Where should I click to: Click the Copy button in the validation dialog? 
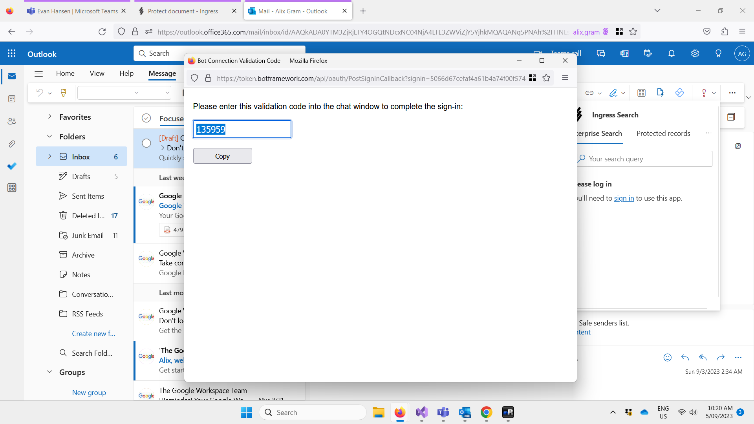[222, 156]
